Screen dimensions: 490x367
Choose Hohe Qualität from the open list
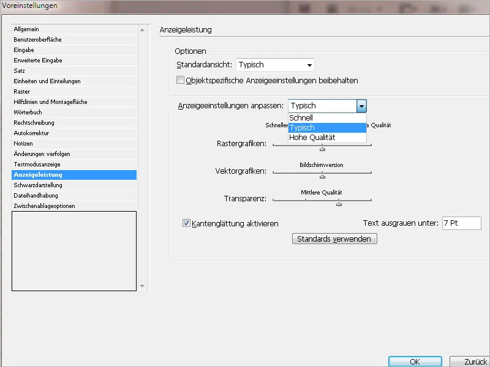[x=312, y=138]
